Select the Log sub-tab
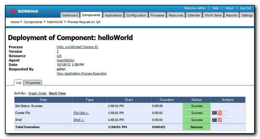260x139 pixels. point(18,83)
